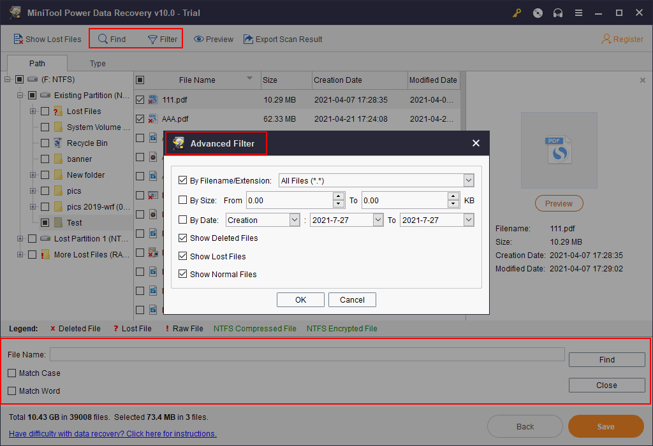Sort by Size column header
This screenshot has width=653, height=446.
point(286,80)
